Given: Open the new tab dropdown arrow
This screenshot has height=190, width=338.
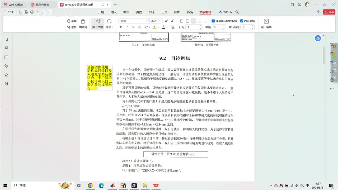Looking at the screenshot, I should point(119,5).
